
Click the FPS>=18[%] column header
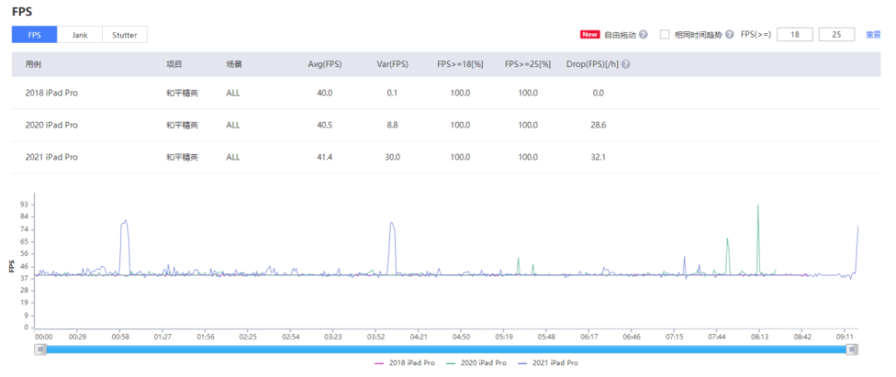[460, 64]
